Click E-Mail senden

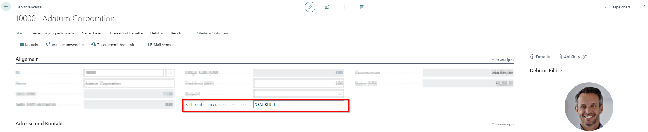pyautogui.click(x=160, y=45)
